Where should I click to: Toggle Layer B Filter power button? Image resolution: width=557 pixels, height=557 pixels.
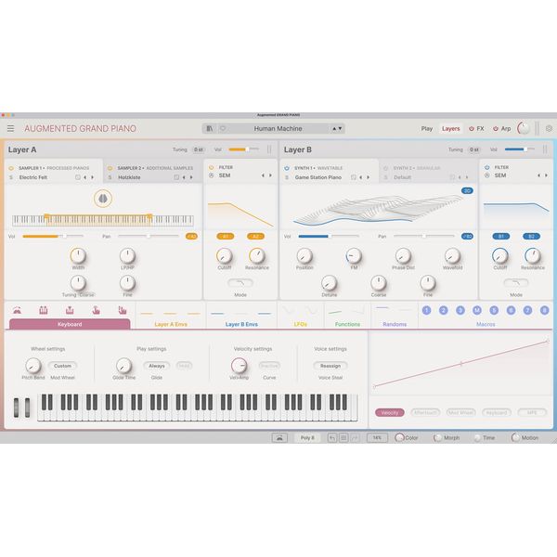[x=487, y=167]
